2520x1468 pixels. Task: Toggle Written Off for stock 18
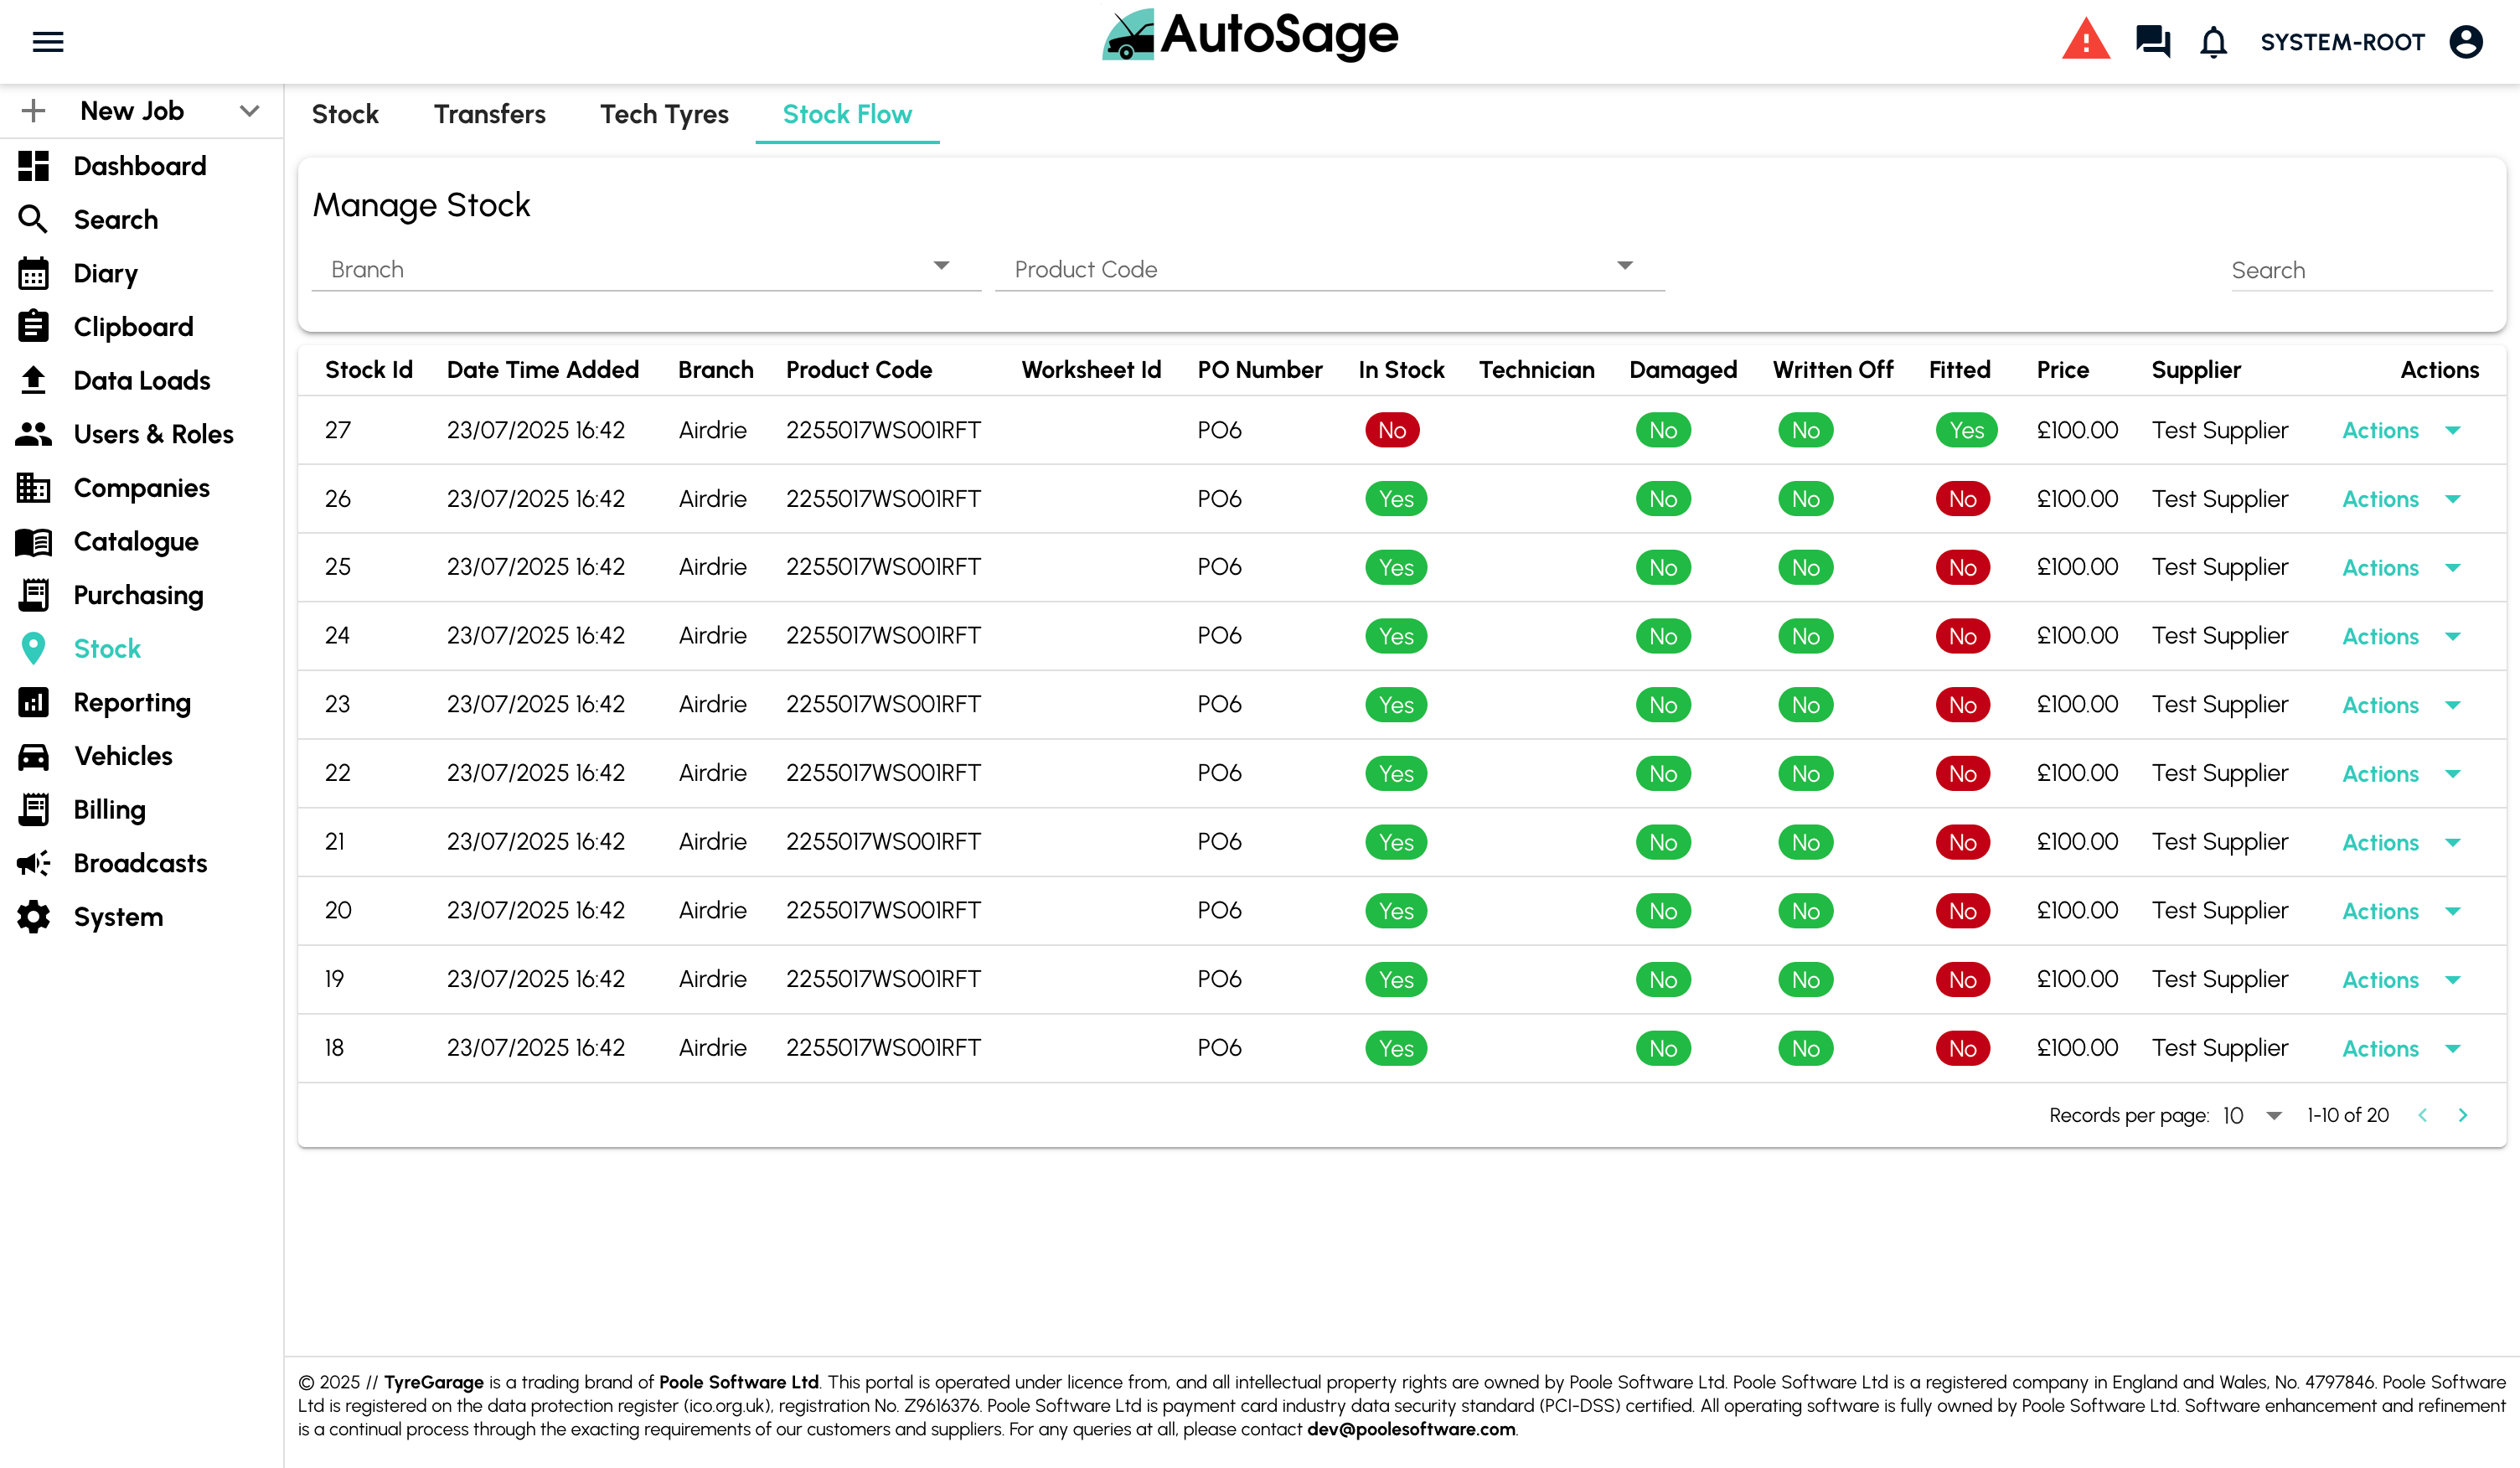coord(1805,1048)
